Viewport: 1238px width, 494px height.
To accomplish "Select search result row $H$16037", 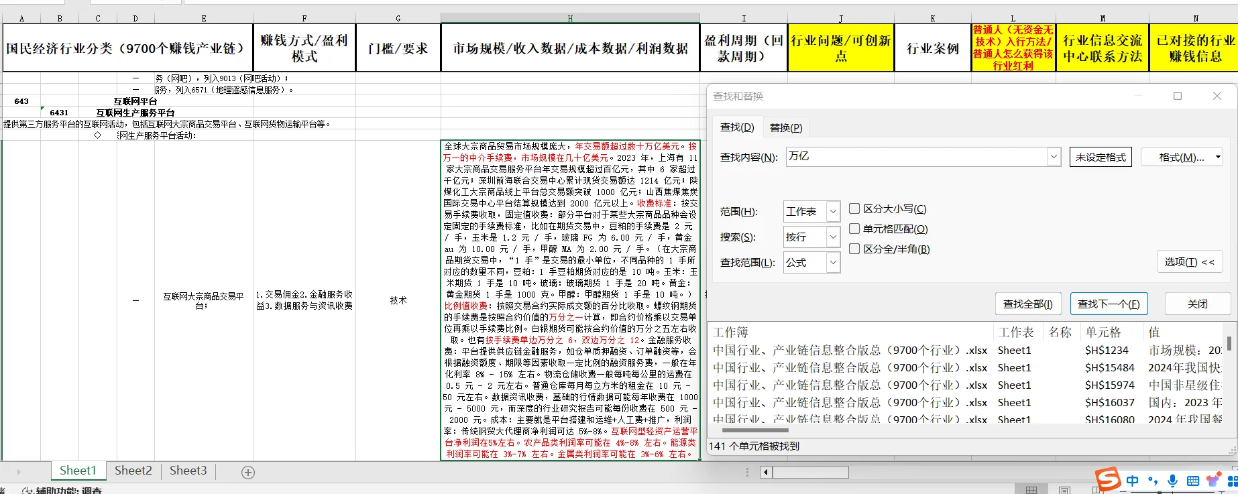I will click(967, 402).
